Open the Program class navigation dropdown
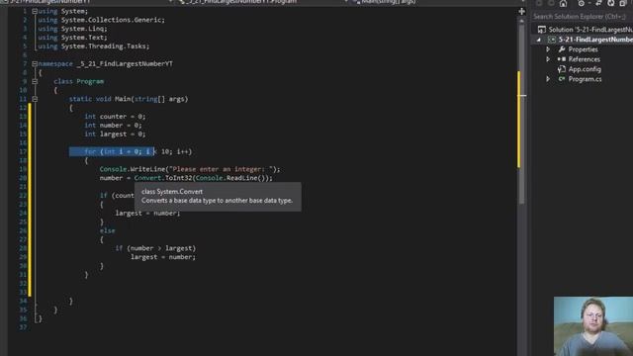 pyautogui.click(x=262, y=2)
